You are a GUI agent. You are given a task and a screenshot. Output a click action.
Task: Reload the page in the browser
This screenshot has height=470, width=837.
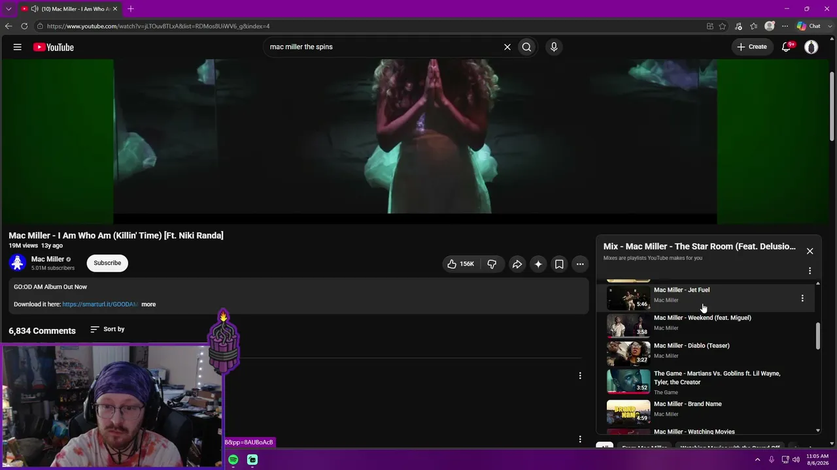pyautogui.click(x=24, y=26)
